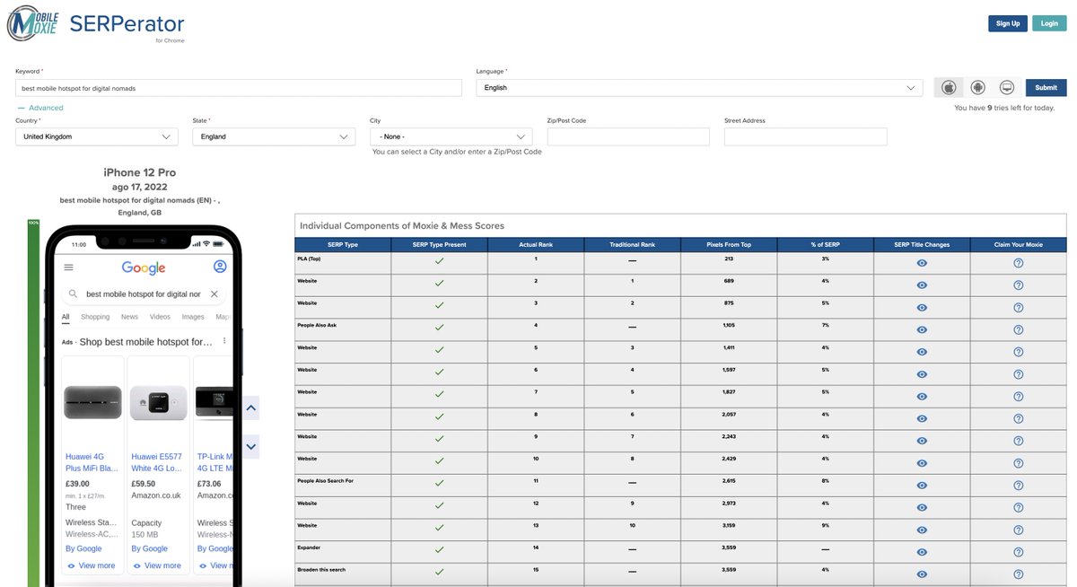Screen dimensions: 1077x587
Task: Click the Sign Up button
Action: tap(1008, 23)
